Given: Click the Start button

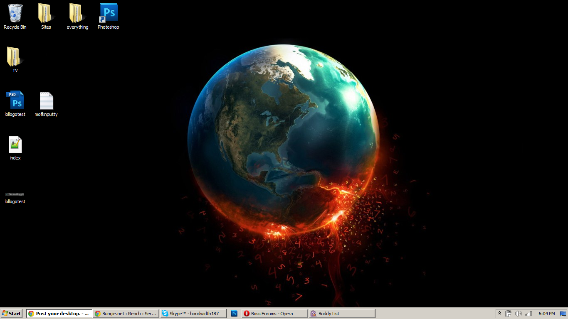Looking at the screenshot, I should [12, 314].
